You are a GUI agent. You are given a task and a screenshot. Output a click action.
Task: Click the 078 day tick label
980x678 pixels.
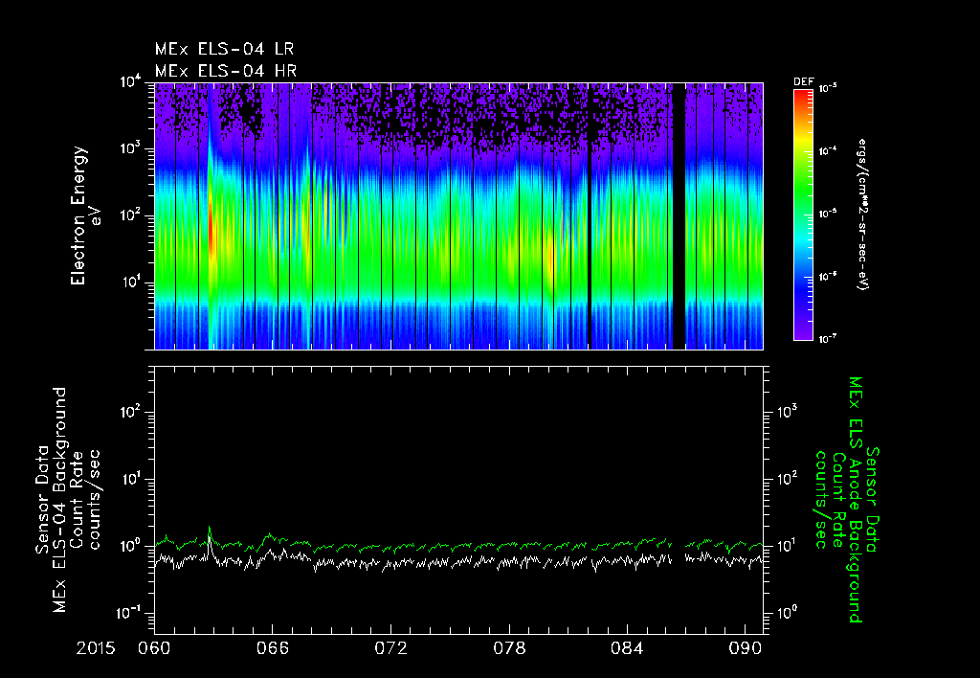509,648
